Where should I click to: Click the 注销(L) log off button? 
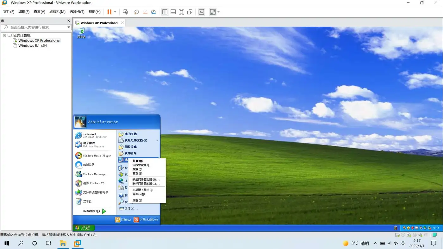click(123, 220)
